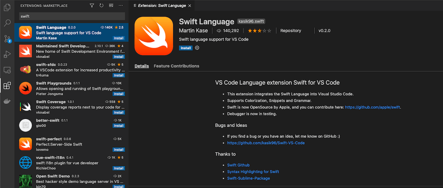Select the better-swift extension icon

(25, 126)
